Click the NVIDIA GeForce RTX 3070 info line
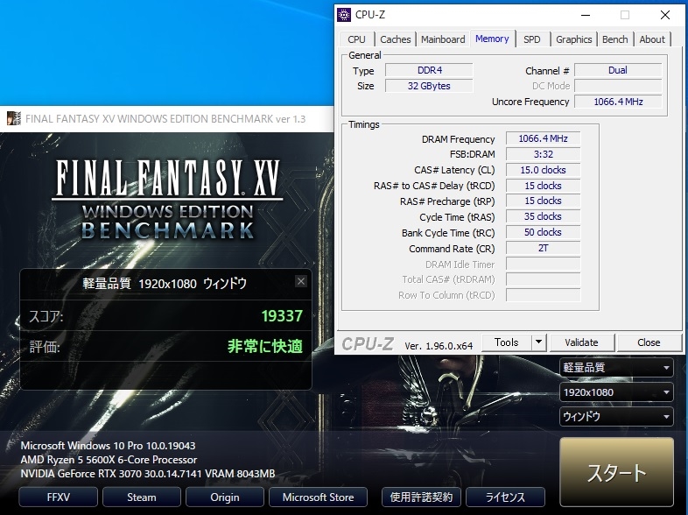 pos(148,474)
